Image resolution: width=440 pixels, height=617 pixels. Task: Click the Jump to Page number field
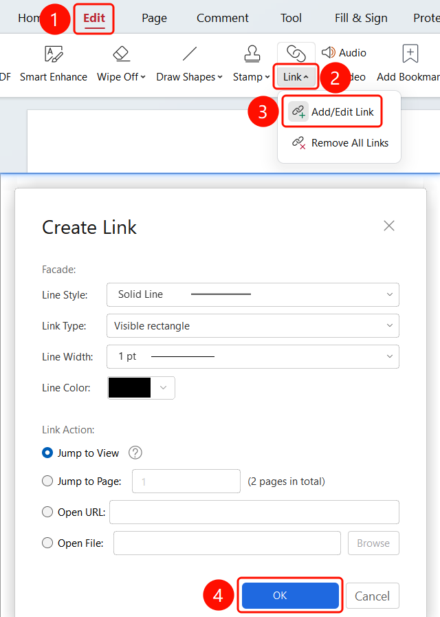186,481
